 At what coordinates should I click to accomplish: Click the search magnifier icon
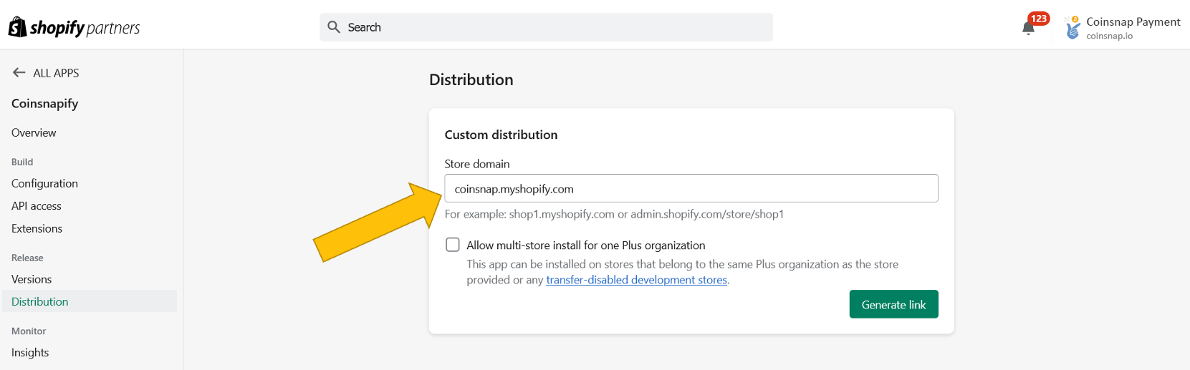click(x=333, y=27)
